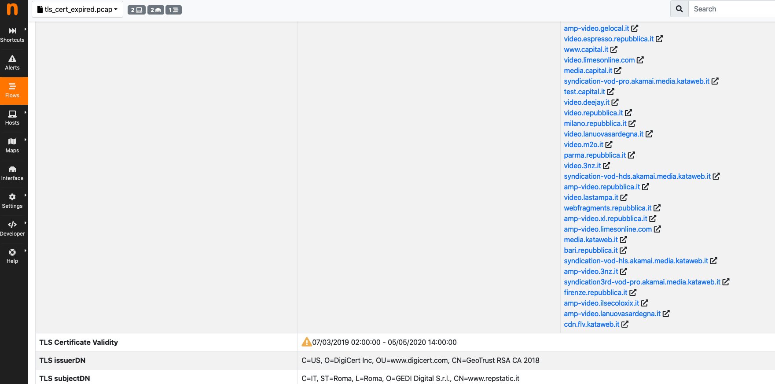Screen dimensions: 775x384
Task: Open the Interface sidebar section
Action: [12, 174]
